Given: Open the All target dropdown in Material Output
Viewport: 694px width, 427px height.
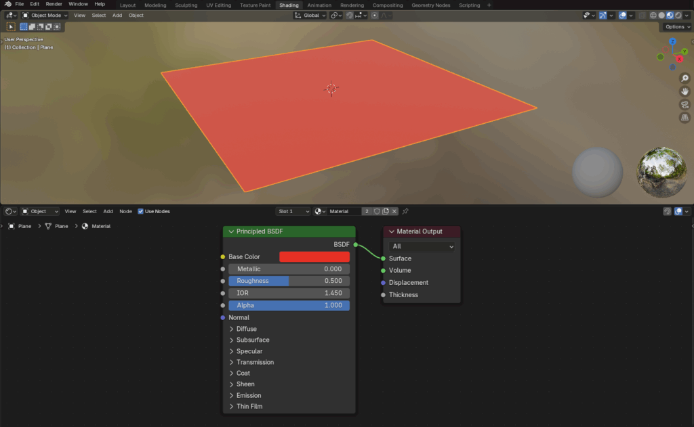Looking at the screenshot, I should [422, 246].
